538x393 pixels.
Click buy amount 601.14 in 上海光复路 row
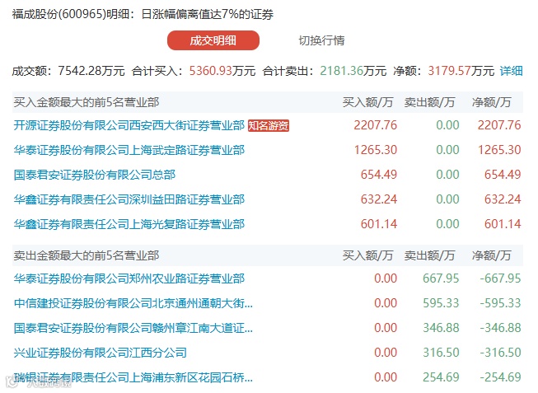pos(379,224)
